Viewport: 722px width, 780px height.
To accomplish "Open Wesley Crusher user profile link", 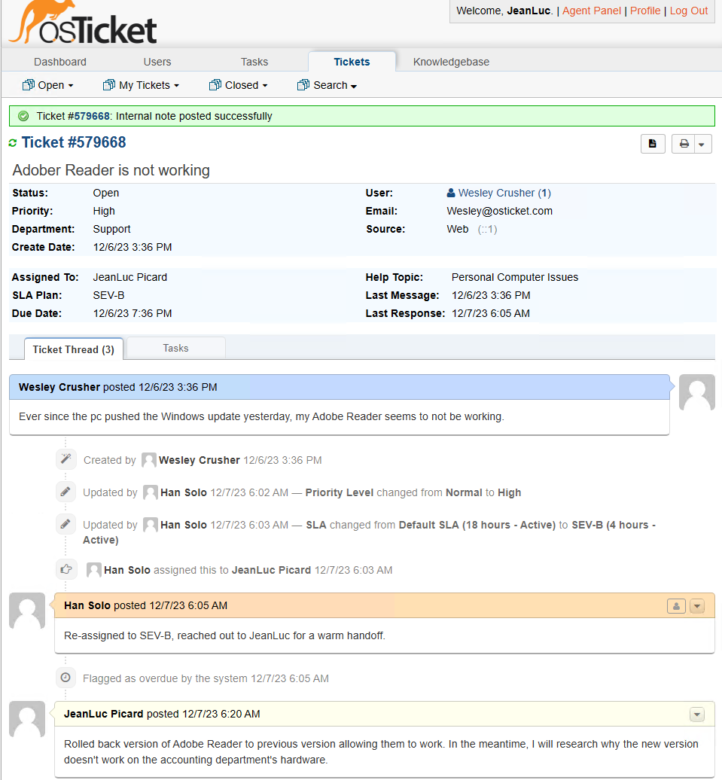I will 504,193.
